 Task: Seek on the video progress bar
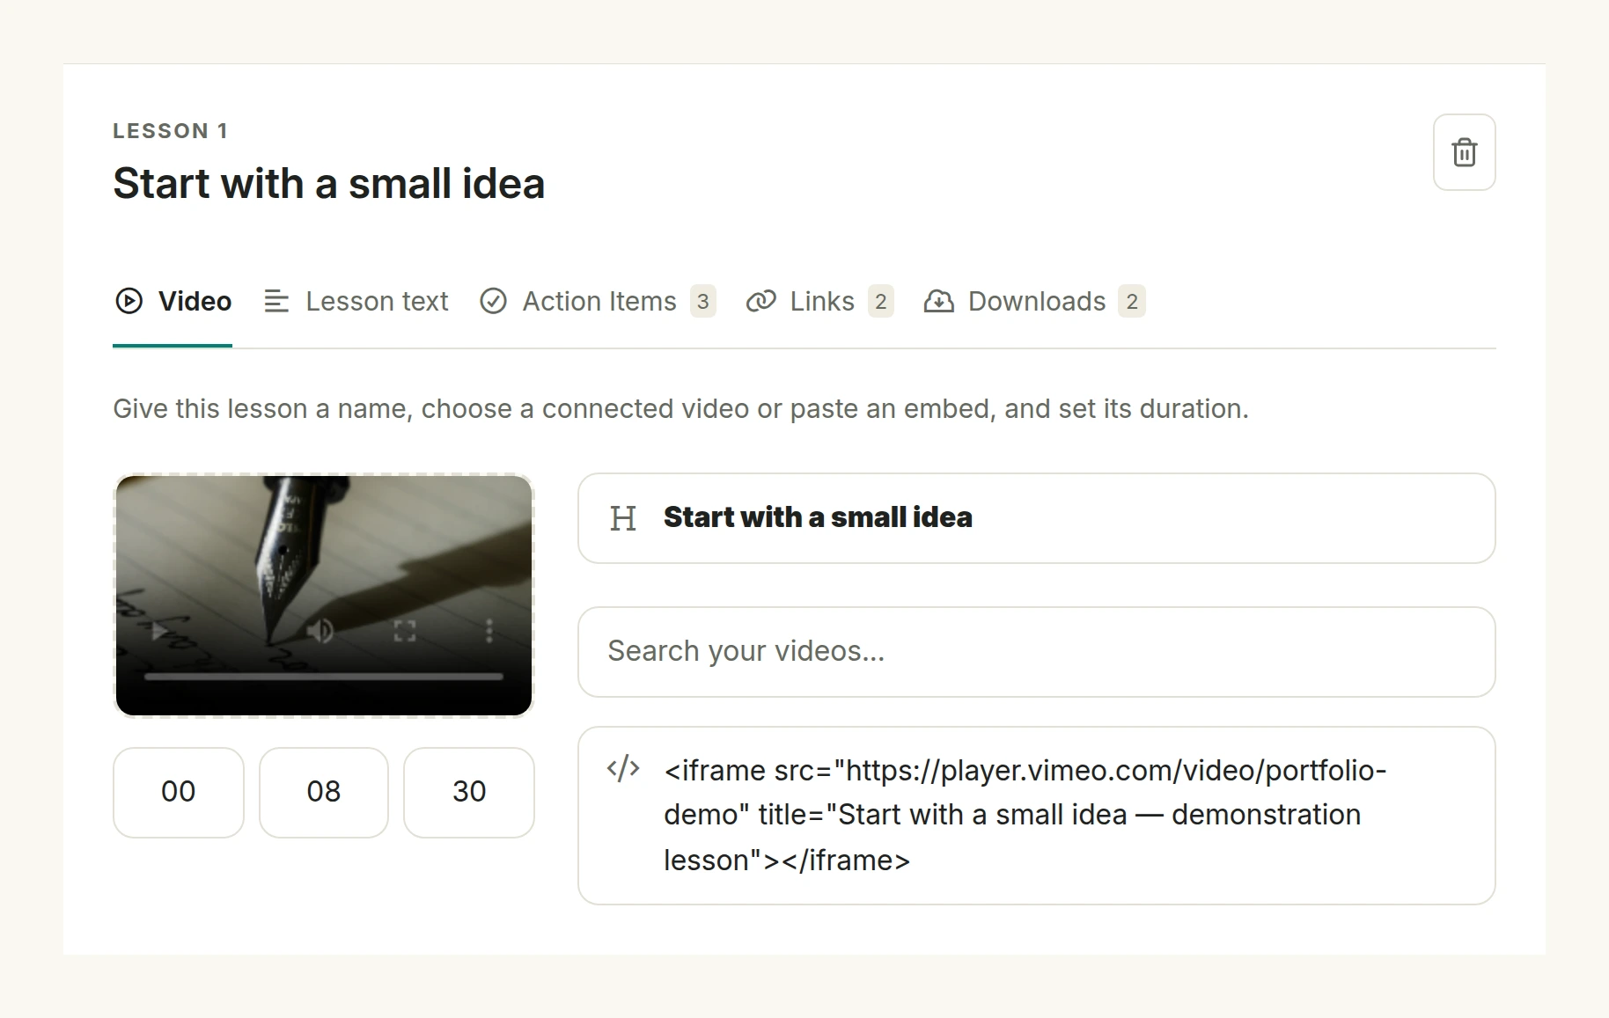pos(324,677)
